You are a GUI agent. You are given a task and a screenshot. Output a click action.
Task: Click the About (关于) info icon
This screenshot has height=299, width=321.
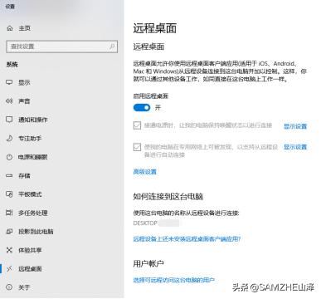[x=9, y=287]
